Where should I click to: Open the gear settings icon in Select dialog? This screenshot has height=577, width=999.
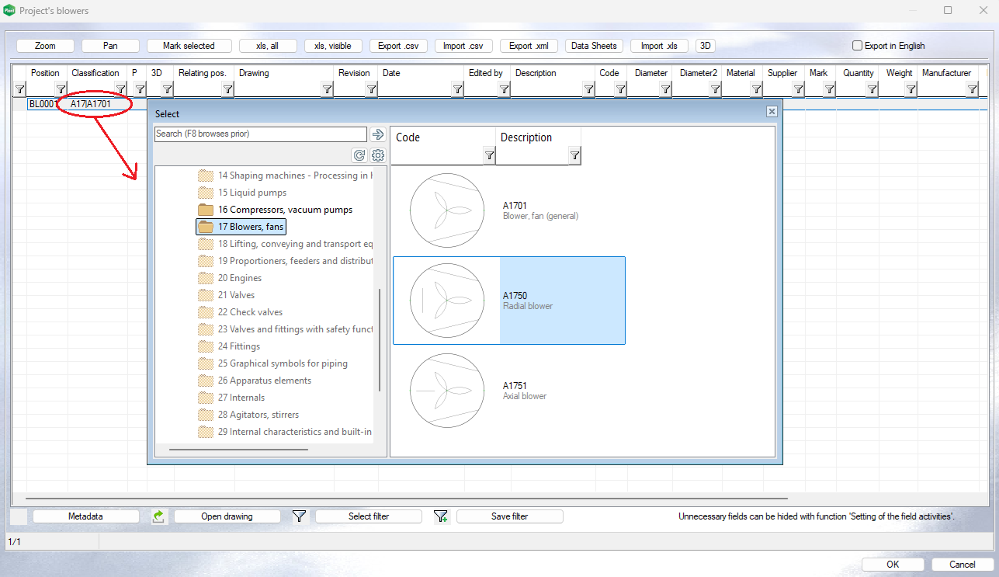[378, 155]
